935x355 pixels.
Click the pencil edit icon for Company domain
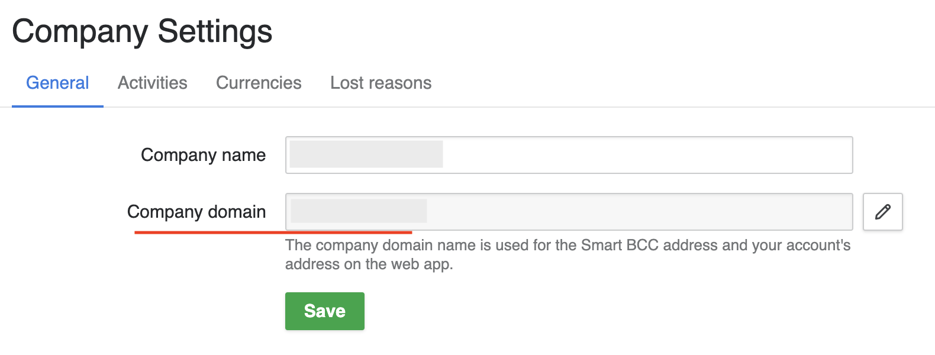click(x=882, y=212)
